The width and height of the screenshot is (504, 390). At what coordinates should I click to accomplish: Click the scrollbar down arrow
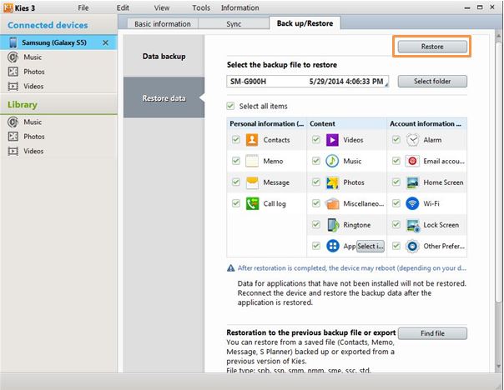pyautogui.click(x=498, y=366)
